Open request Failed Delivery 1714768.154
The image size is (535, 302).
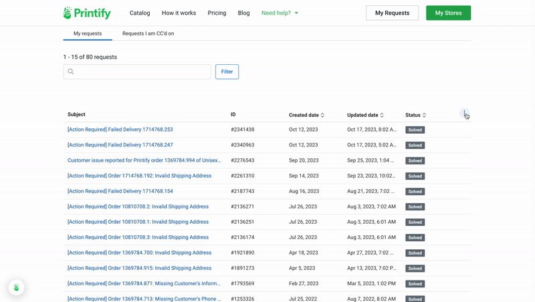coord(120,191)
